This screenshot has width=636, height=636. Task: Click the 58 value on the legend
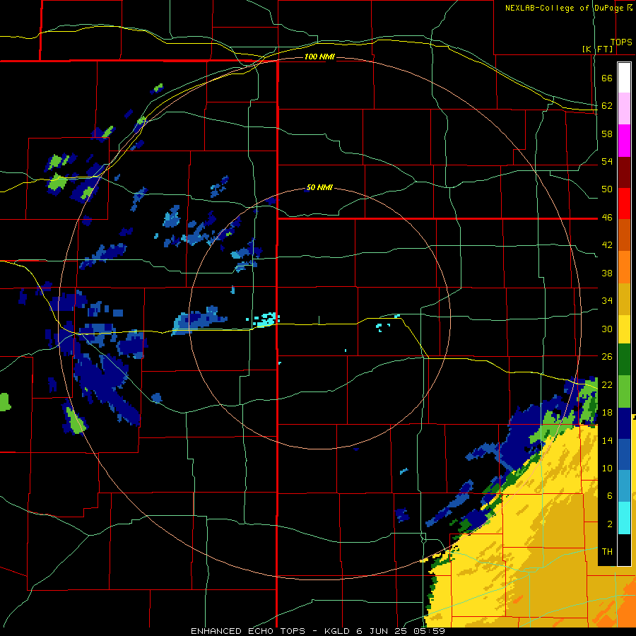tap(607, 134)
